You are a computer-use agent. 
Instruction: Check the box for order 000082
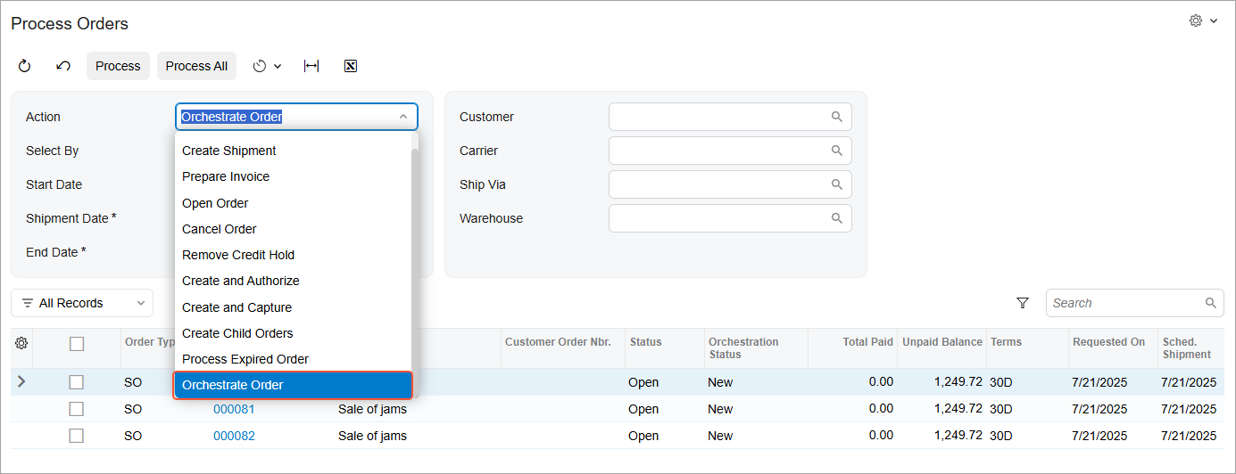click(77, 436)
